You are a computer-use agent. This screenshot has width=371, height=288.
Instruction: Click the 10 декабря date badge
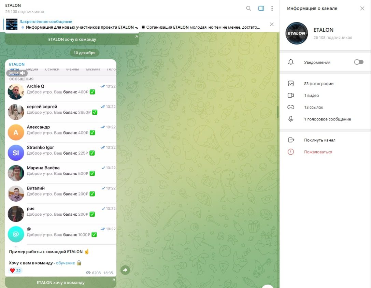point(84,53)
